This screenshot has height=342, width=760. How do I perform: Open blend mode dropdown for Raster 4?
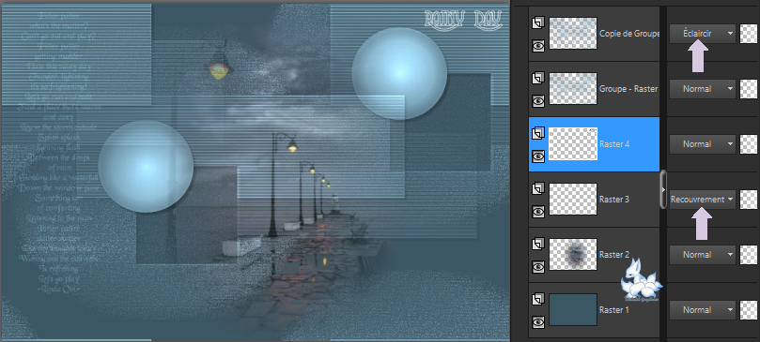(703, 144)
